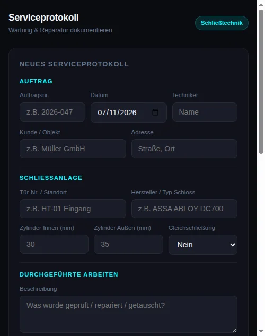Open the date picker calendar icon

click(x=155, y=113)
